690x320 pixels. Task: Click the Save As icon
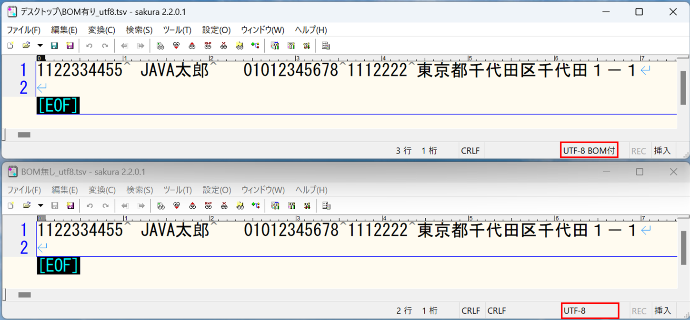(x=70, y=45)
